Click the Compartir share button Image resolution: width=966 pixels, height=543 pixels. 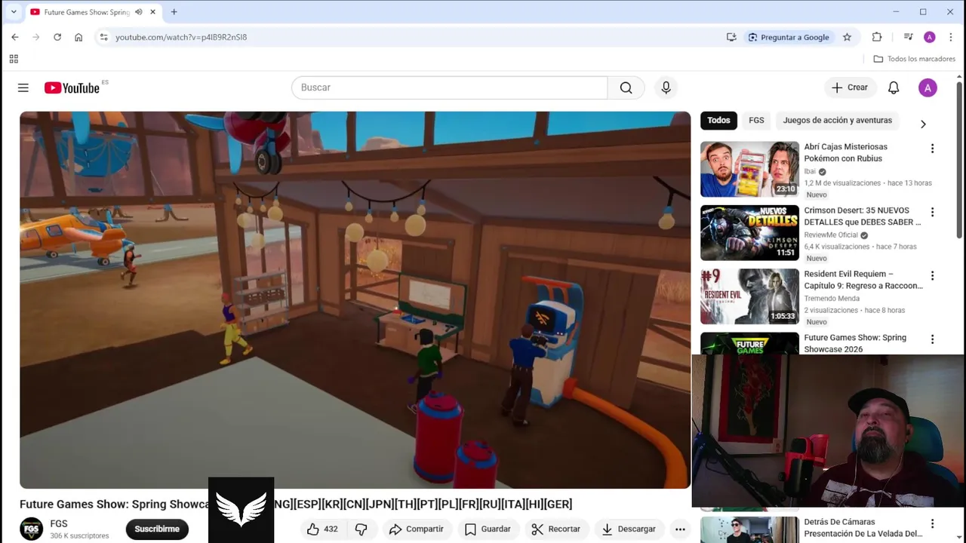coord(417,529)
